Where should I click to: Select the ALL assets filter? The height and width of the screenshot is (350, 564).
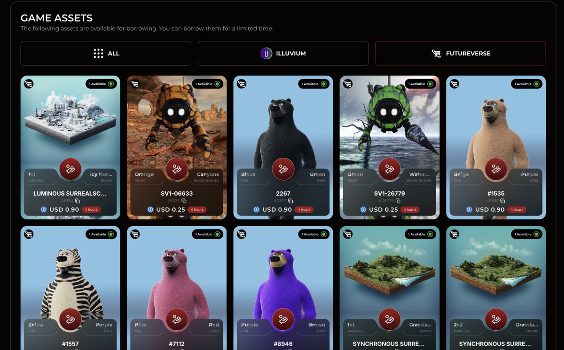click(x=106, y=53)
